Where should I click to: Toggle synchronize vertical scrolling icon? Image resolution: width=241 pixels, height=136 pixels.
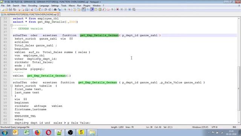[x=75, y=9]
